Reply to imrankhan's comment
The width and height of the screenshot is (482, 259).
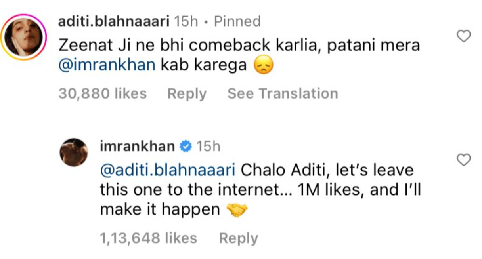click(238, 238)
